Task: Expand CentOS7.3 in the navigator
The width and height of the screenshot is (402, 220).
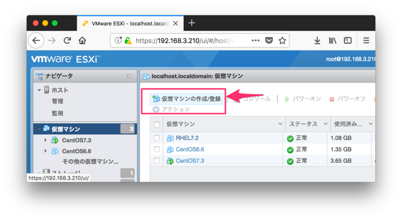Action: (x=45, y=140)
